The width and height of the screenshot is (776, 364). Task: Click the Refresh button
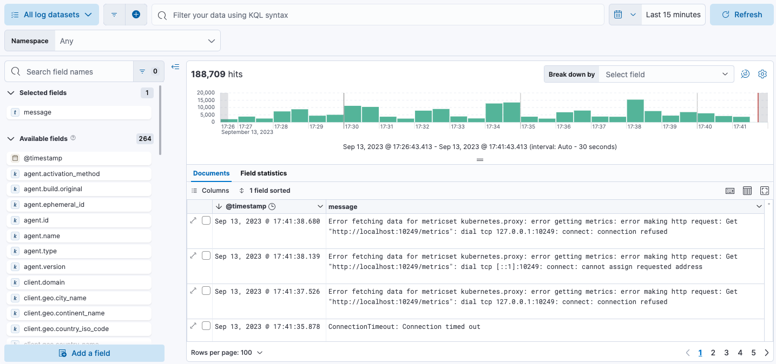pos(741,15)
